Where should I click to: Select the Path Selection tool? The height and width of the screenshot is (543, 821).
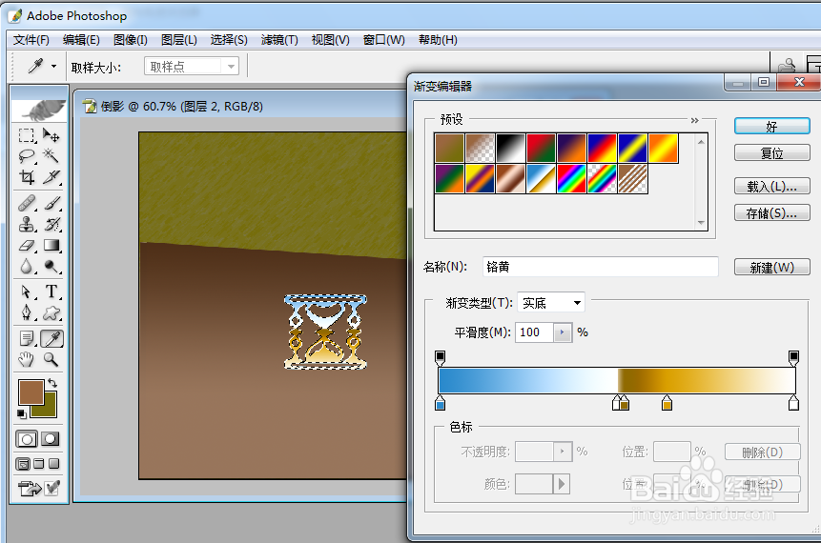(x=27, y=292)
